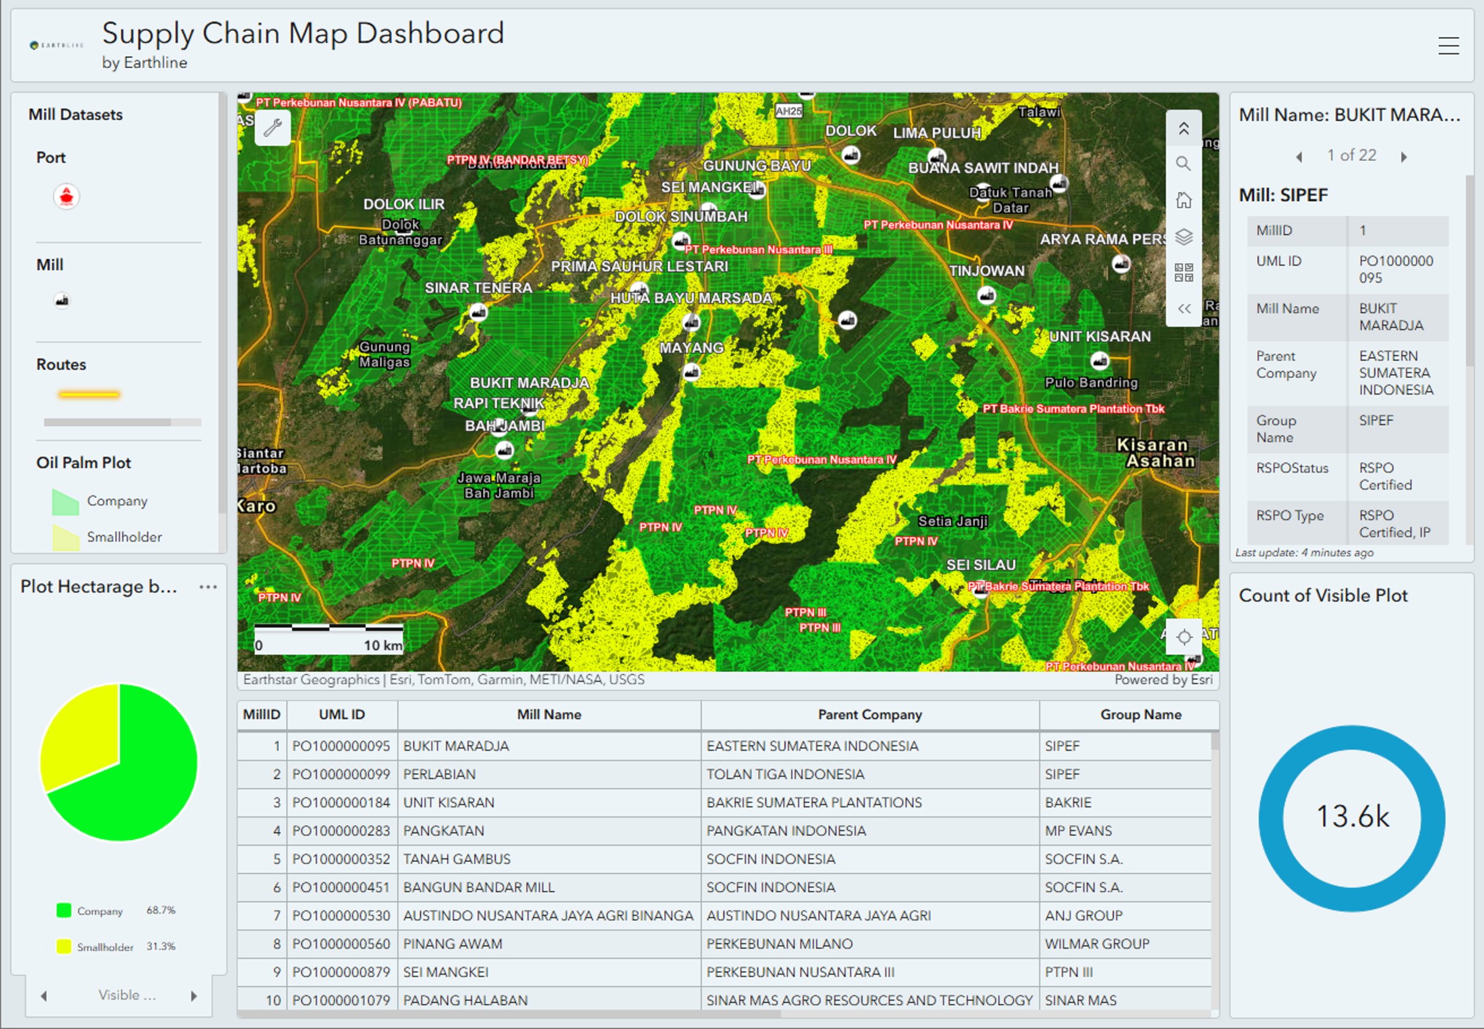Sort table by Mill Name column
The height and width of the screenshot is (1029, 1484).
(x=548, y=714)
